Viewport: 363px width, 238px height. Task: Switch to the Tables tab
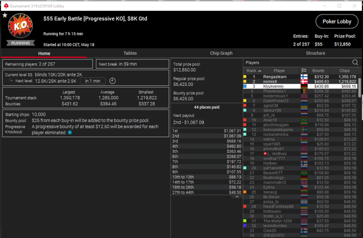tap(130, 53)
